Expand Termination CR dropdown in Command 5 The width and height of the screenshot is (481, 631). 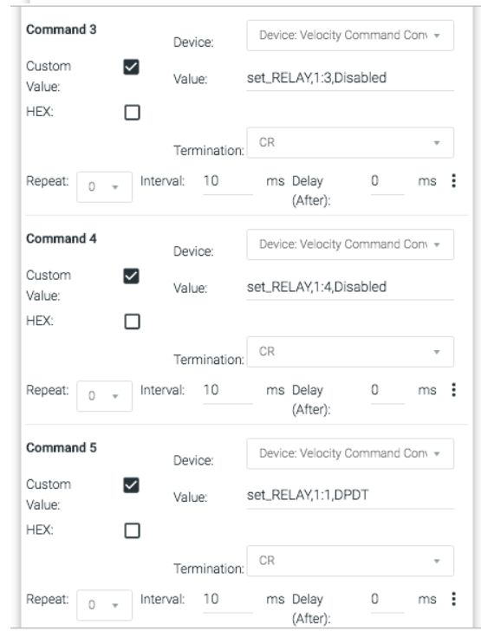click(x=350, y=561)
